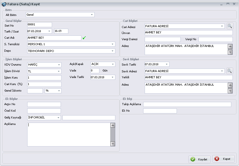Click the Takip Açıklama field
The width and height of the screenshot is (239, 166).
pyautogui.click(x=187, y=104)
